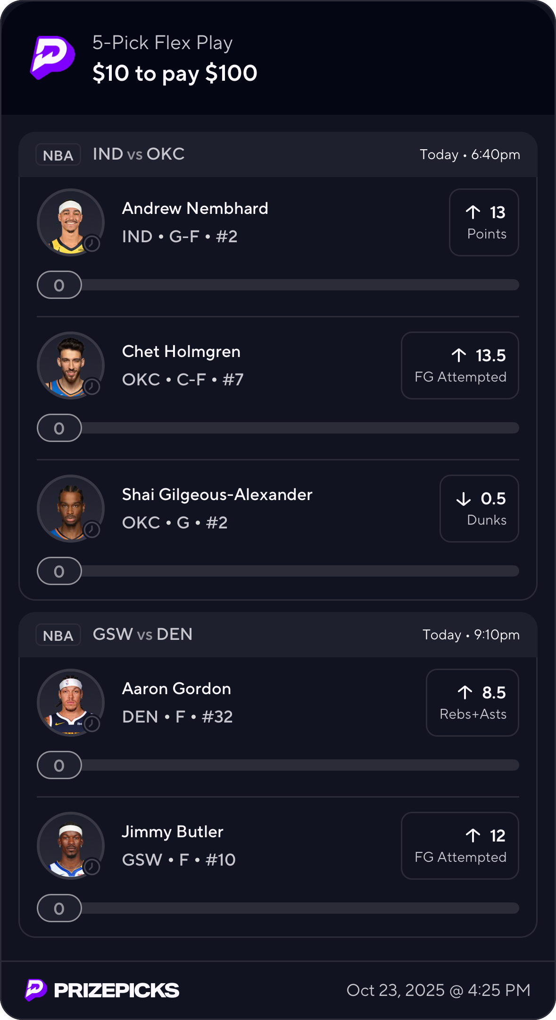Click the clock icon on Andrew Nembhard's avatar
Viewport: 556px width, 1020px height.
tap(92, 244)
